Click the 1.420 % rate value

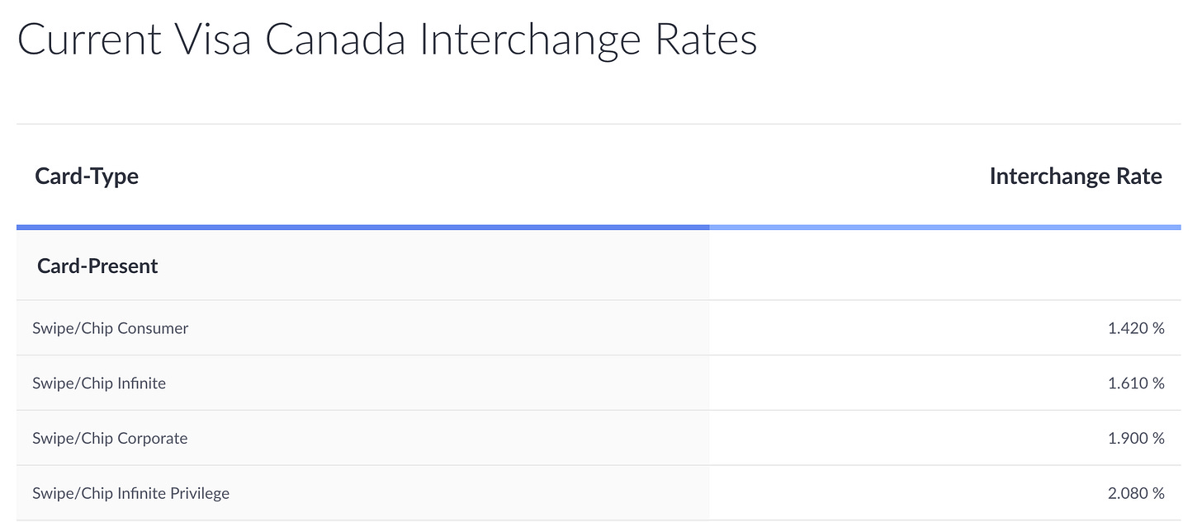coord(1136,328)
